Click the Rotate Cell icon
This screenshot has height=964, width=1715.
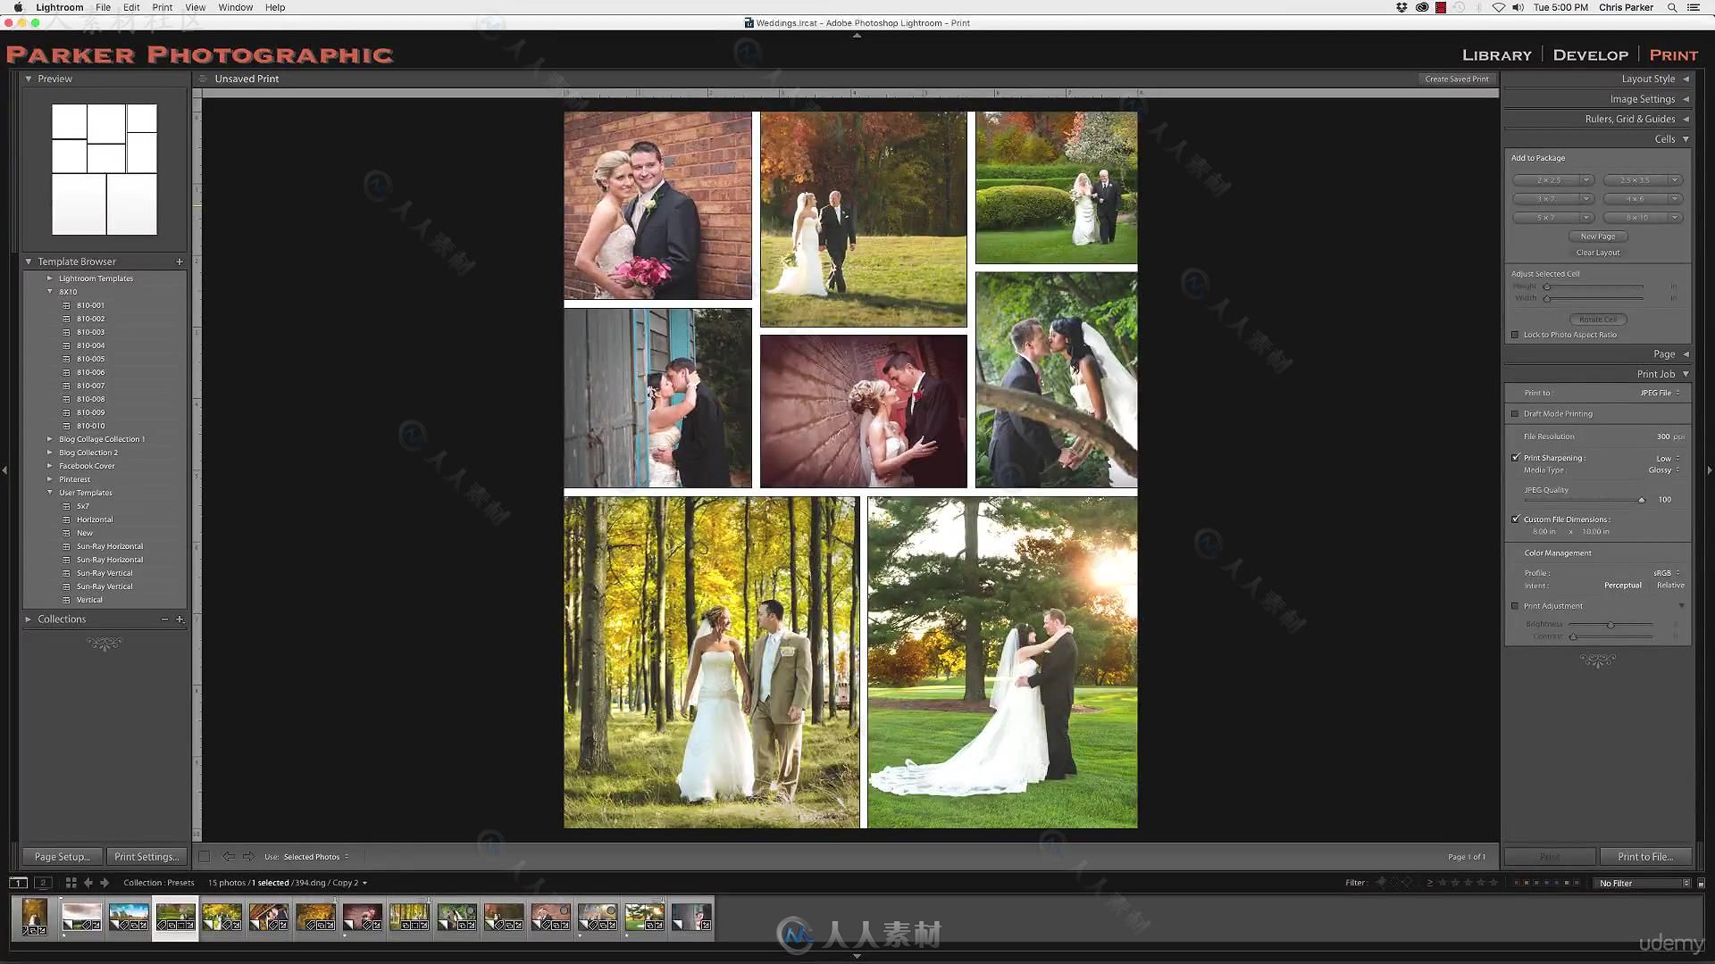[x=1597, y=318]
